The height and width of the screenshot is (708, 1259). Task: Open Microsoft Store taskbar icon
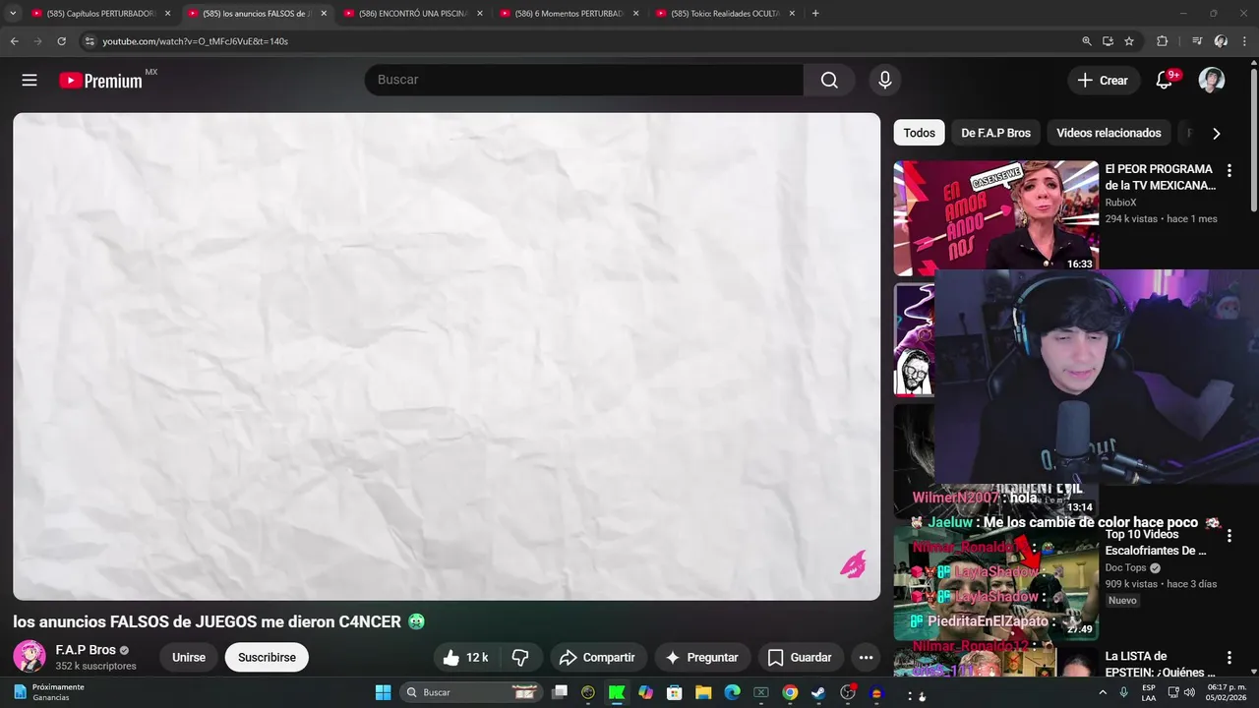pos(675,692)
